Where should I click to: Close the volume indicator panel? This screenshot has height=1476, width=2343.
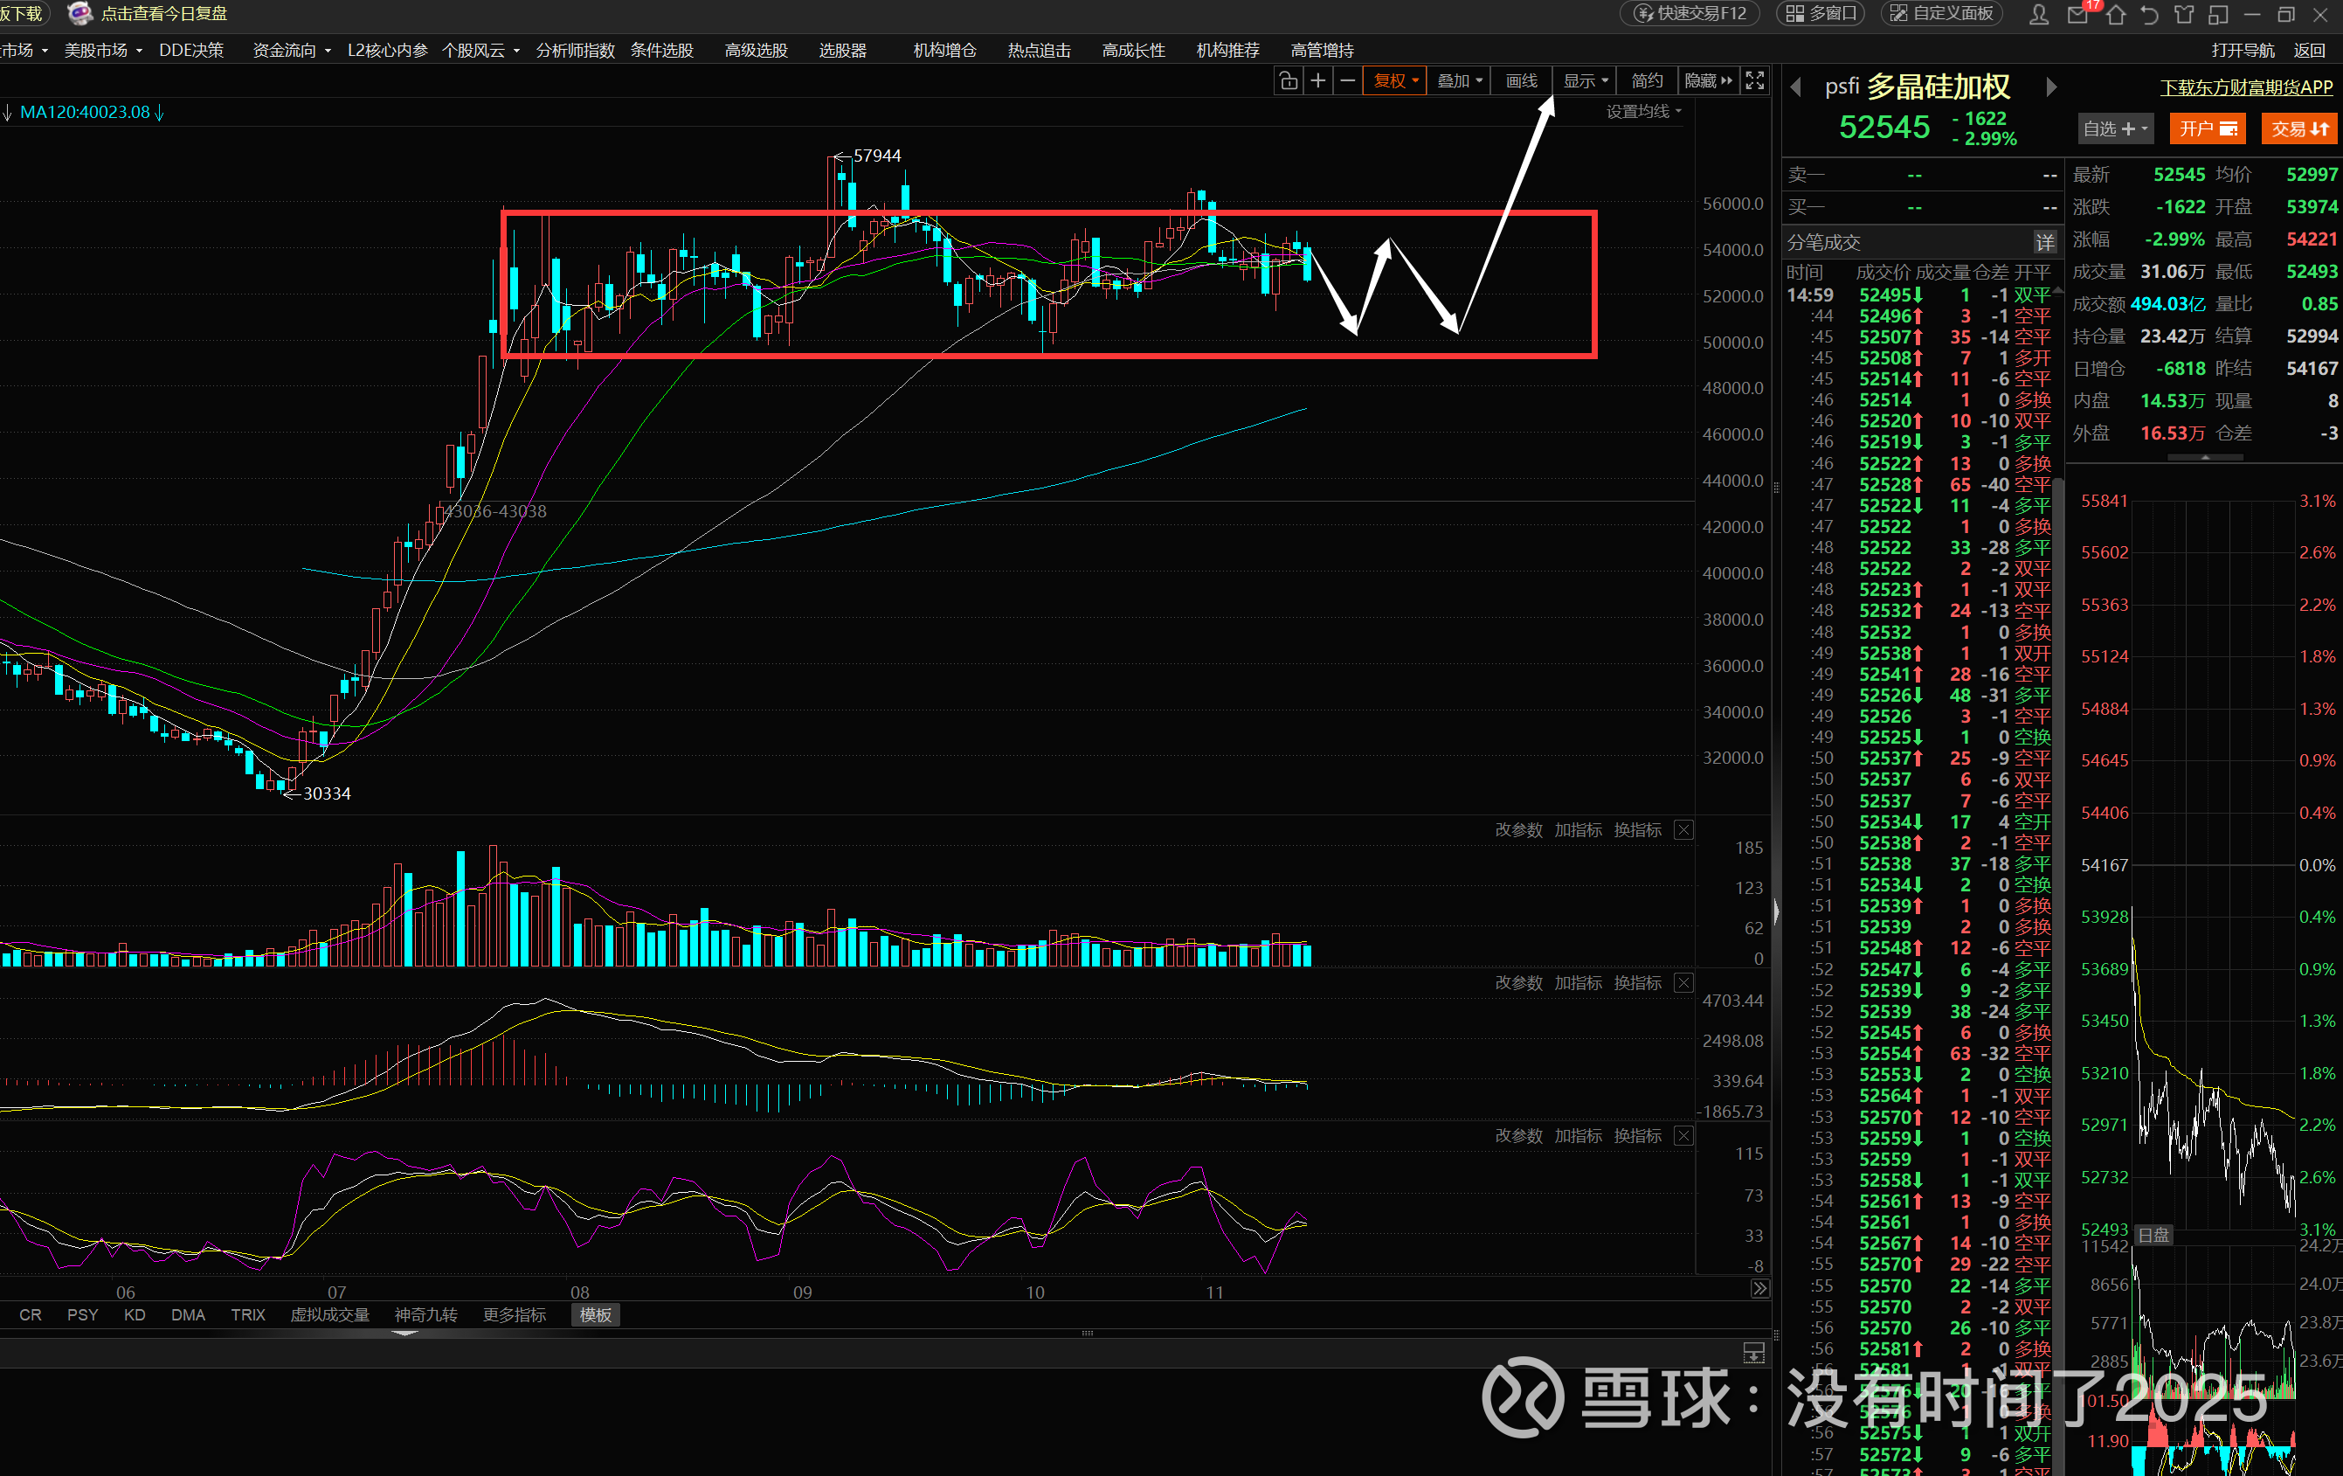[x=1683, y=829]
